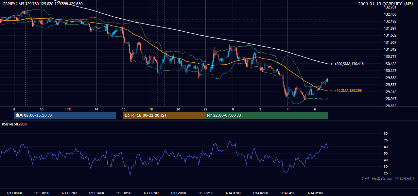This screenshot has height=196, width=418.
Task: Click price axis label 129.832
Action: pos(390,78)
